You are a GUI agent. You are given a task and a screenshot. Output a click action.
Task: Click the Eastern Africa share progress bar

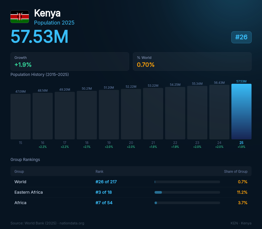tap(187, 192)
